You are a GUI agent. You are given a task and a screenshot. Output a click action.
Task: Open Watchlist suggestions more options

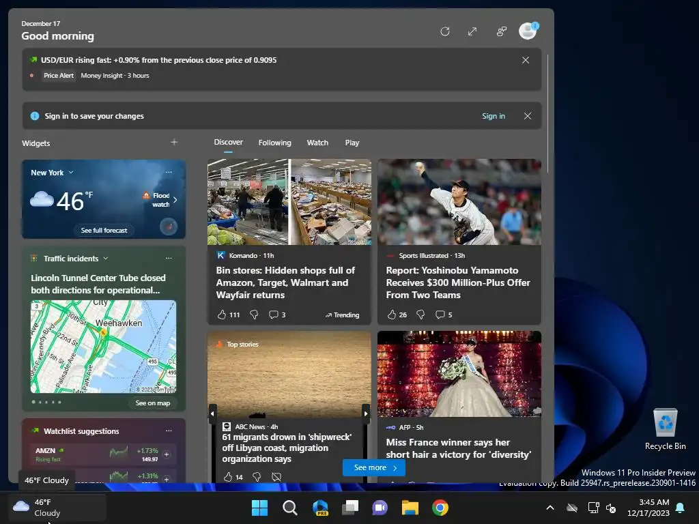(x=169, y=431)
